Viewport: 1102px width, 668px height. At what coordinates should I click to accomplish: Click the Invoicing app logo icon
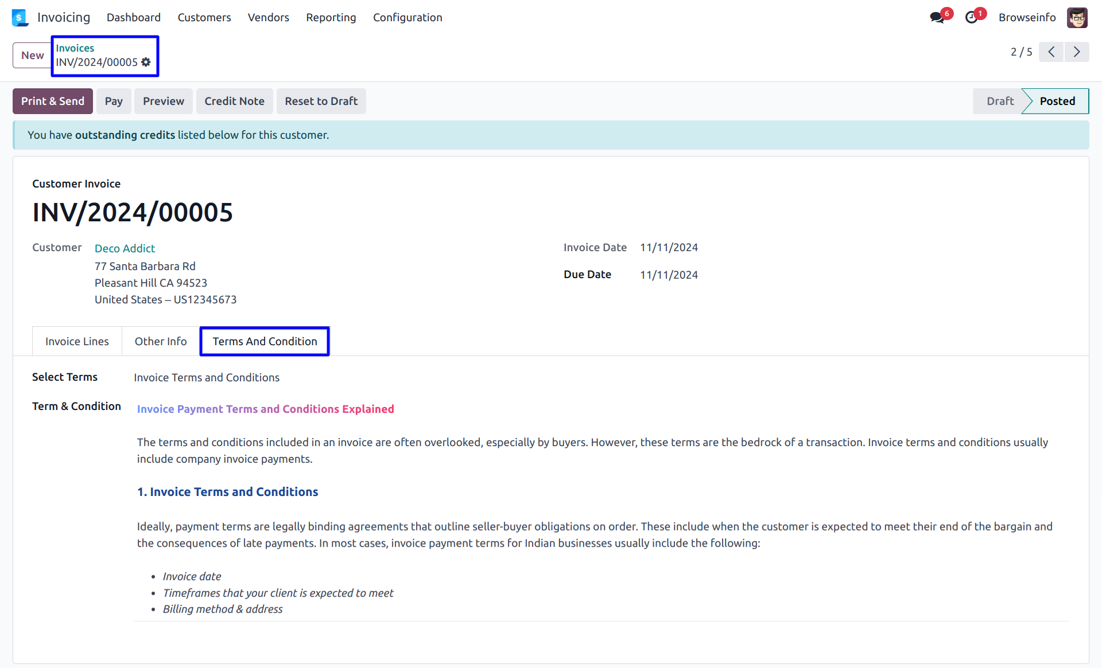[x=20, y=18]
